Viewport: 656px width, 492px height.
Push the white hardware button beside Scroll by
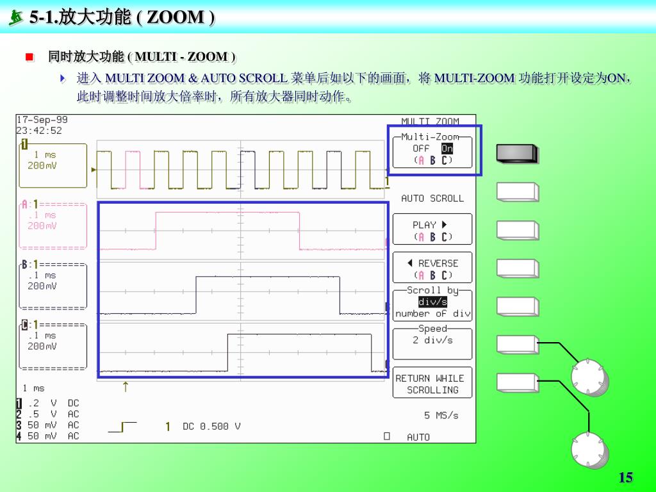point(518,307)
